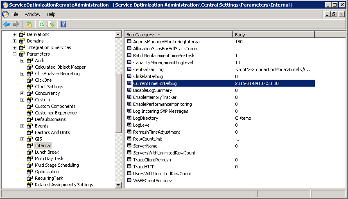The image size is (348, 199).
Task: Click the tree pane scrollbar down arrow
Action: pyautogui.click(x=118, y=185)
